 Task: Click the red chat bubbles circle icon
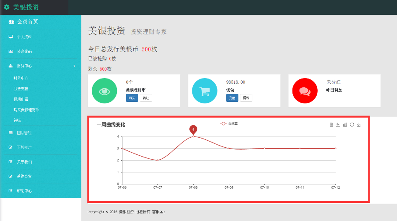(x=305, y=90)
